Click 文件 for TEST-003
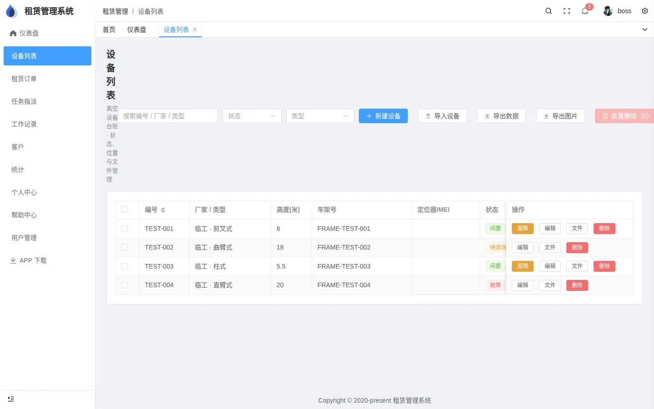The image size is (654, 409). point(577,266)
